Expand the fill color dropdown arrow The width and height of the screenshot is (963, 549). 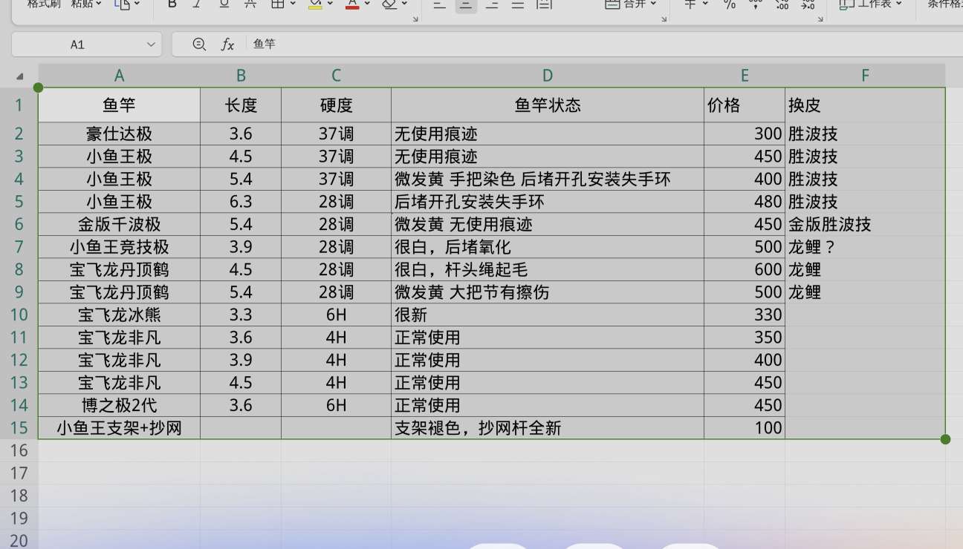coord(330,4)
